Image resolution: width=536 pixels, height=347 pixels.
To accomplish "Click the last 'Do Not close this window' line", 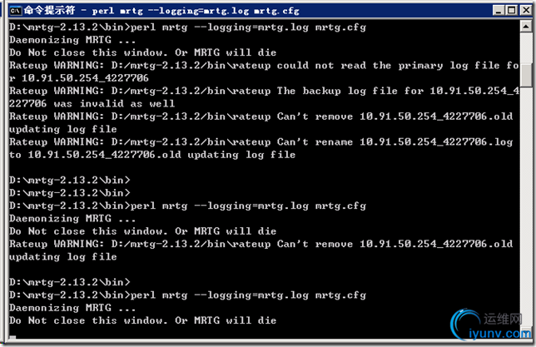I will (141, 320).
